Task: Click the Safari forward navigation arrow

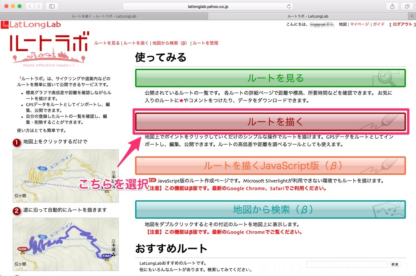Action: tap(39, 7)
